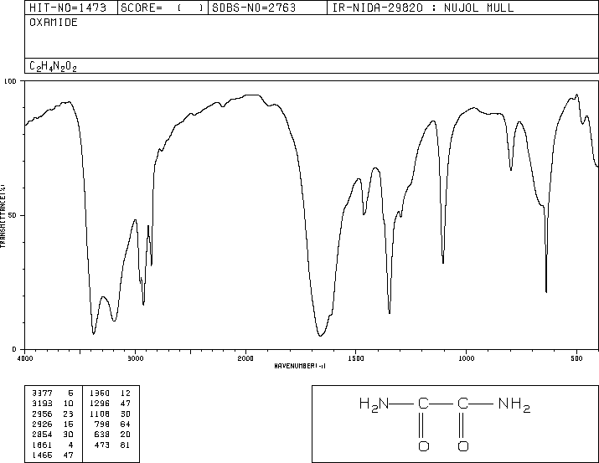This screenshot has width=599, height=463.
Task: Click the 2956 peak table entry
Action: pyautogui.click(x=53, y=414)
